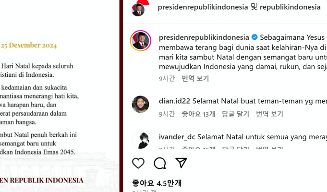Open dian.id22 username link
Image resolution: width=327 pixels, height=192 pixels.
174,101
